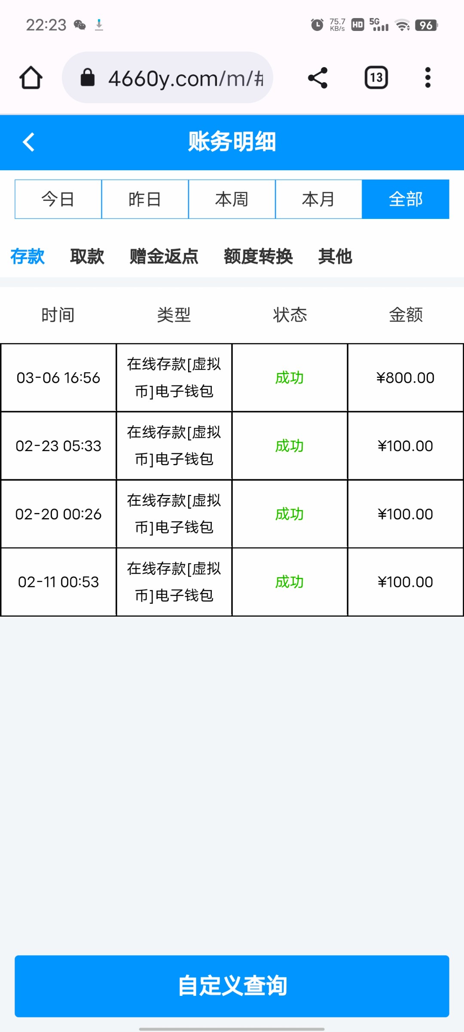Open the share icon in toolbar

pyautogui.click(x=318, y=78)
